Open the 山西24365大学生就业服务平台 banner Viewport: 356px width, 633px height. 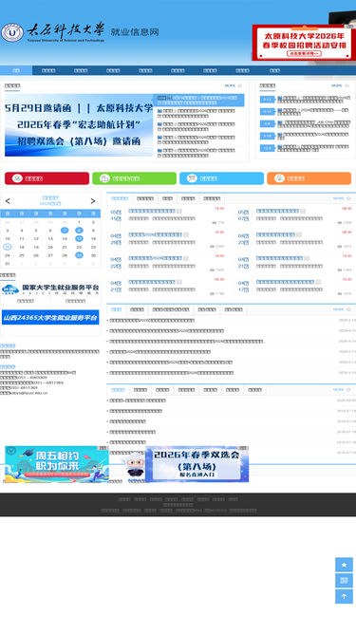click(x=50, y=317)
